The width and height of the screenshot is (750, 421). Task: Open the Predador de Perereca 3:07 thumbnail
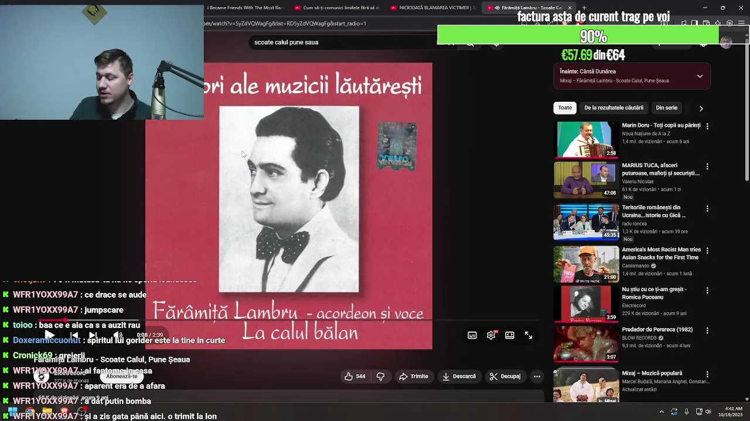click(586, 344)
